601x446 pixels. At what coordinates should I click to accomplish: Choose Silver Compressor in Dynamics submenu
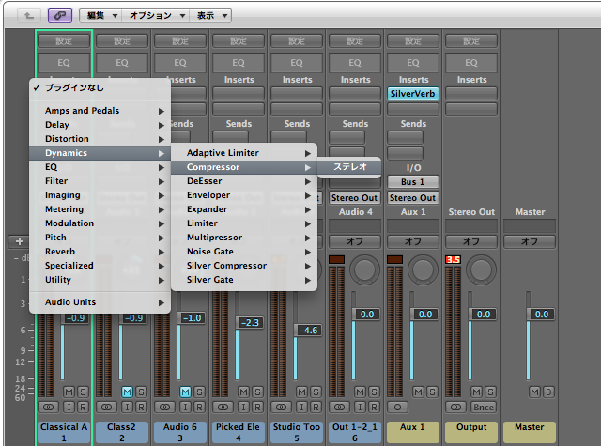click(244, 266)
